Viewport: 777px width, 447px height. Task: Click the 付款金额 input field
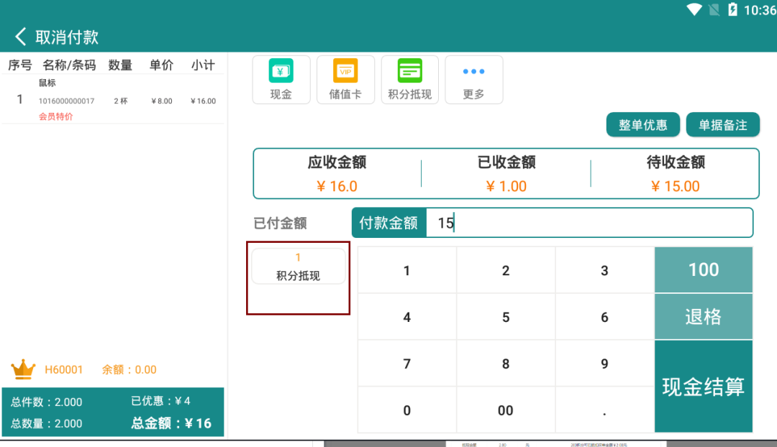(589, 223)
